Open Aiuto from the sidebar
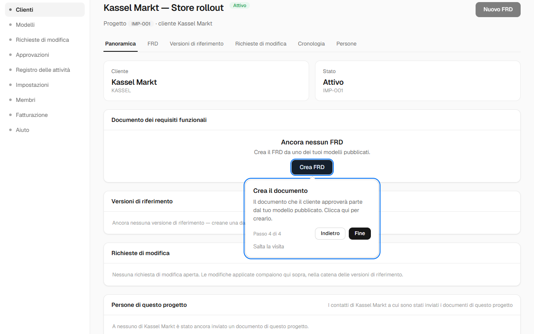534x334 pixels. 45,130
